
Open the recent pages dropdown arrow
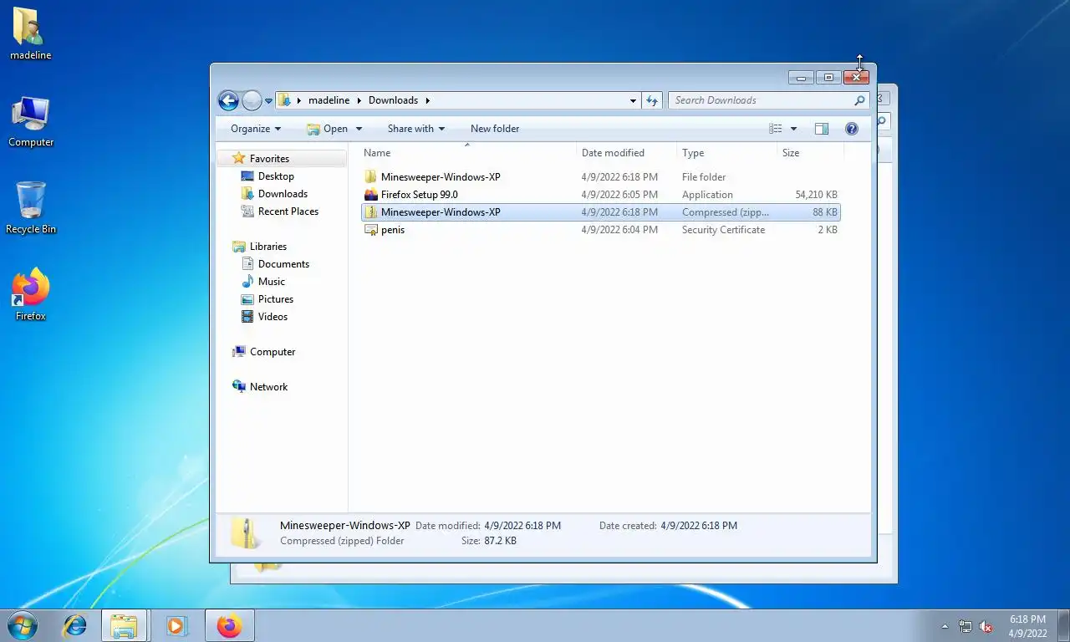pyautogui.click(x=268, y=100)
